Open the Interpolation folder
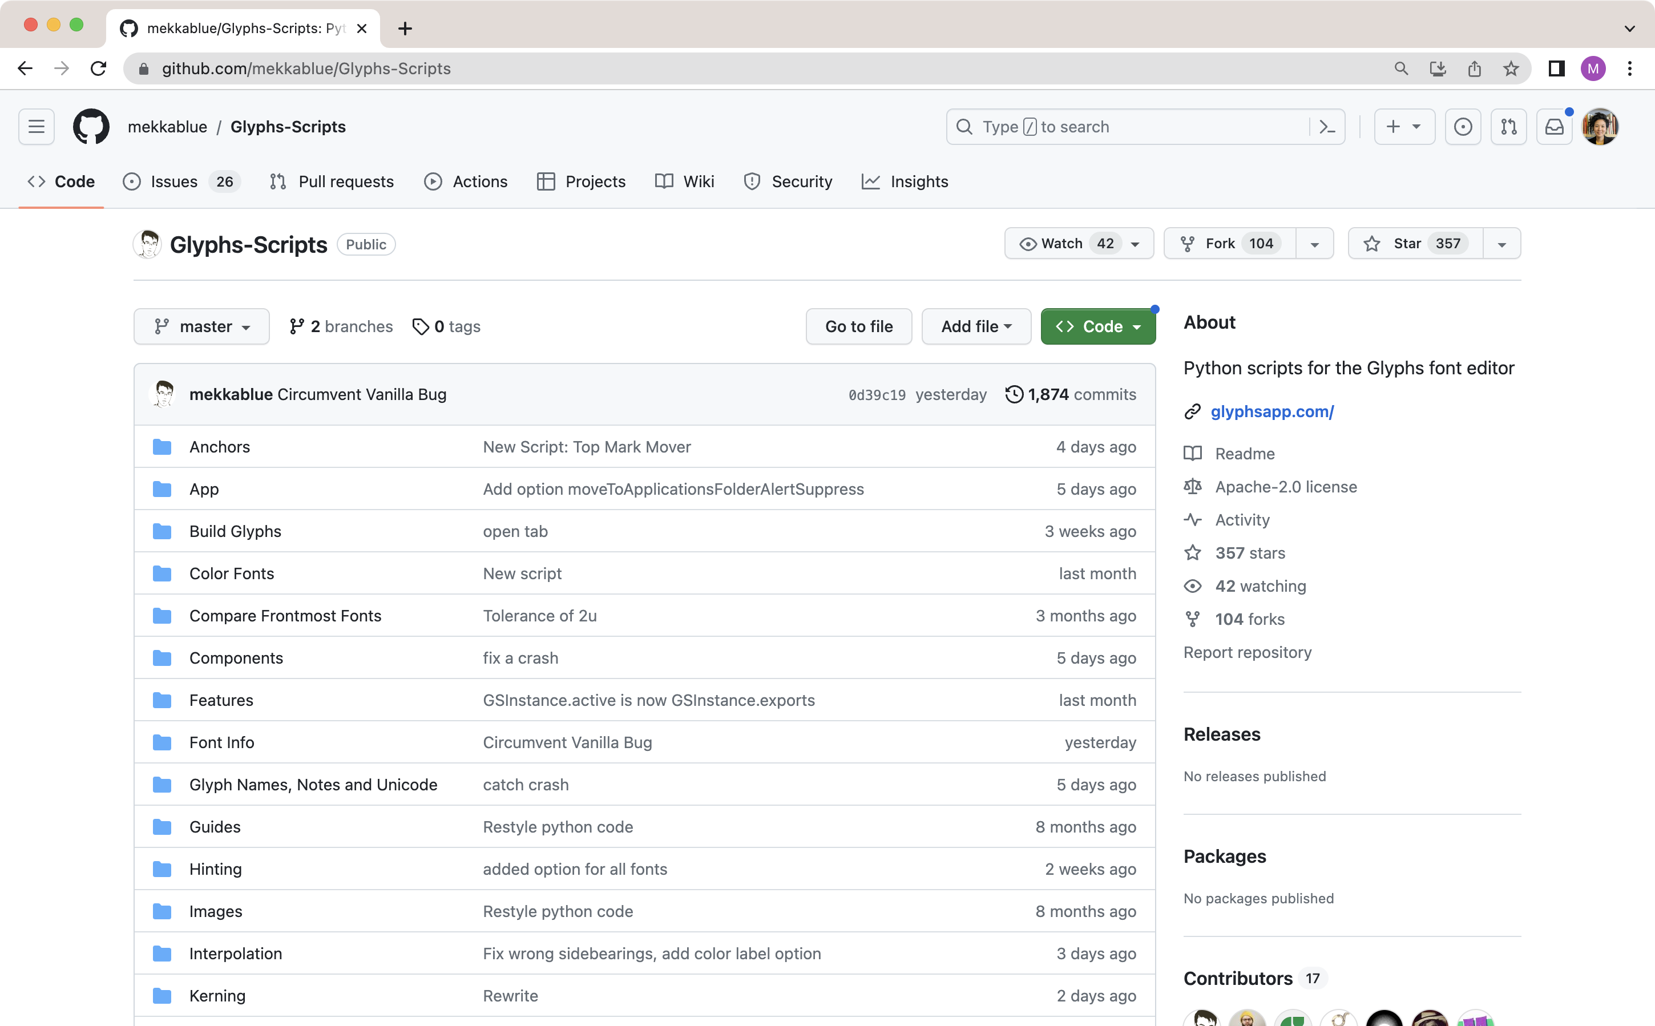The image size is (1655, 1026). (235, 954)
